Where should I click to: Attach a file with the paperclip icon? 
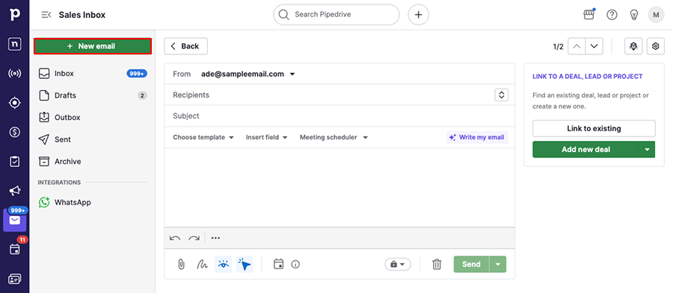pos(181,265)
